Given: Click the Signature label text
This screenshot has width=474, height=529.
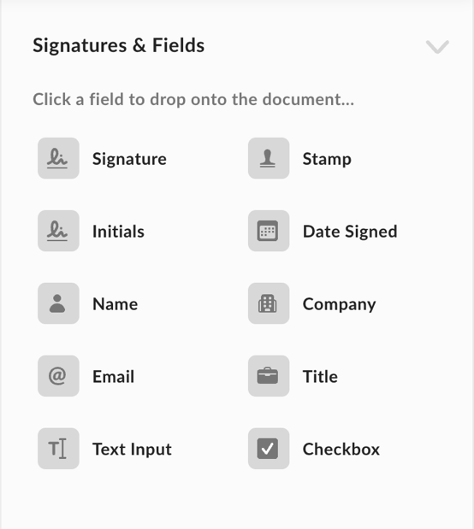Looking at the screenshot, I should point(129,159).
